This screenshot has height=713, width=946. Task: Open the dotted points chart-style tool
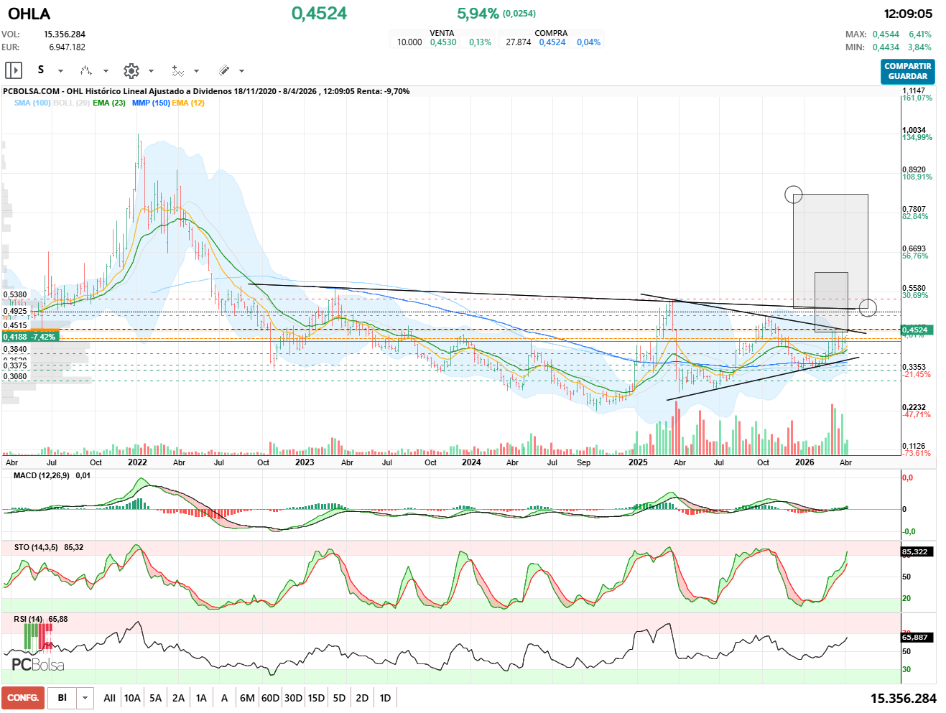pyautogui.click(x=86, y=70)
